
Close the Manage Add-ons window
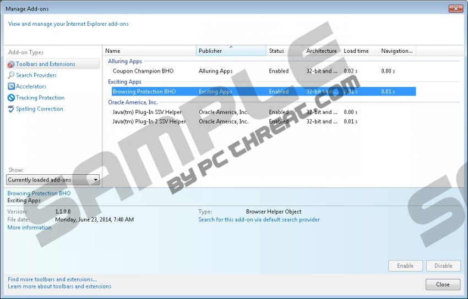coord(443,285)
